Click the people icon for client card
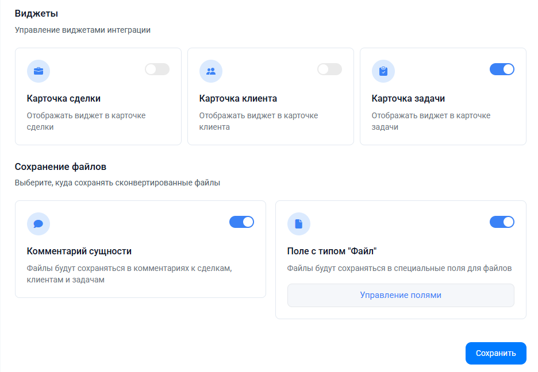Image resolution: width=538 pixels, height=372 pixels. 211,71
